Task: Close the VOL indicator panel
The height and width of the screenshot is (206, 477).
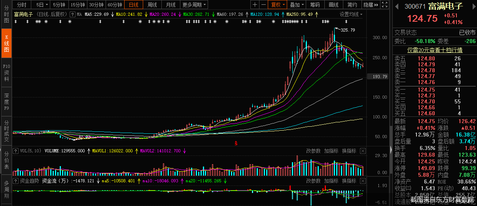Action: pyautogui.click(x=363, y=151)
